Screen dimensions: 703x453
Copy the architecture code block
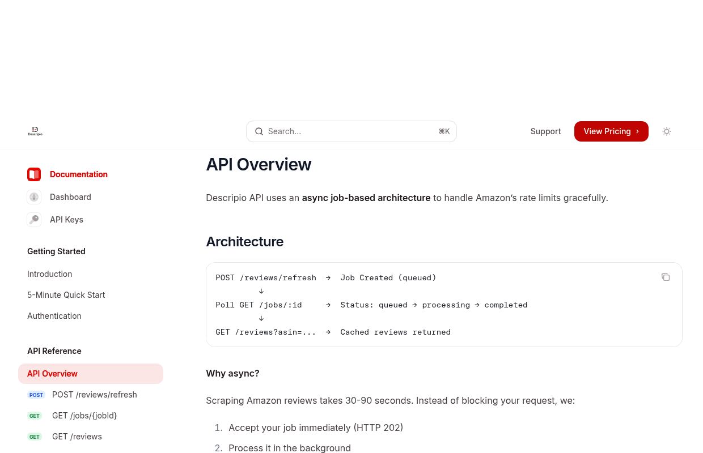(x=666, y=277)
